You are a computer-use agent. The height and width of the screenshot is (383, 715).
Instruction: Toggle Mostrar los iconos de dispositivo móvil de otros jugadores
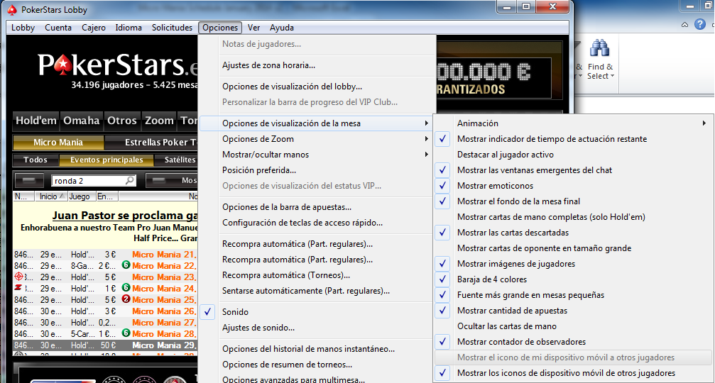point(573,373)
